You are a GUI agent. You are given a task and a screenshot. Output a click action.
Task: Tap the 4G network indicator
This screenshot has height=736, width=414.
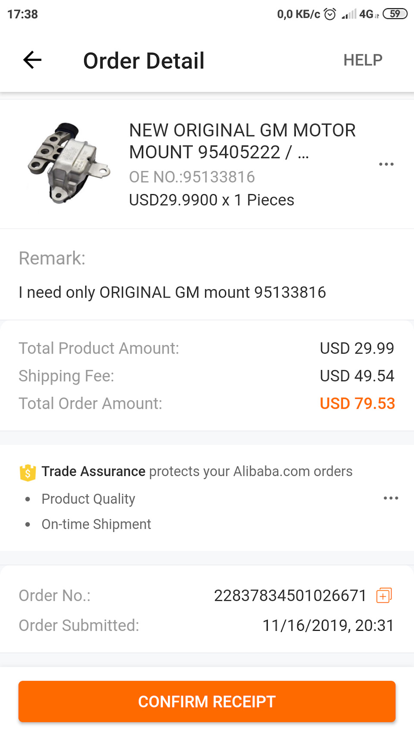(367, 14)
